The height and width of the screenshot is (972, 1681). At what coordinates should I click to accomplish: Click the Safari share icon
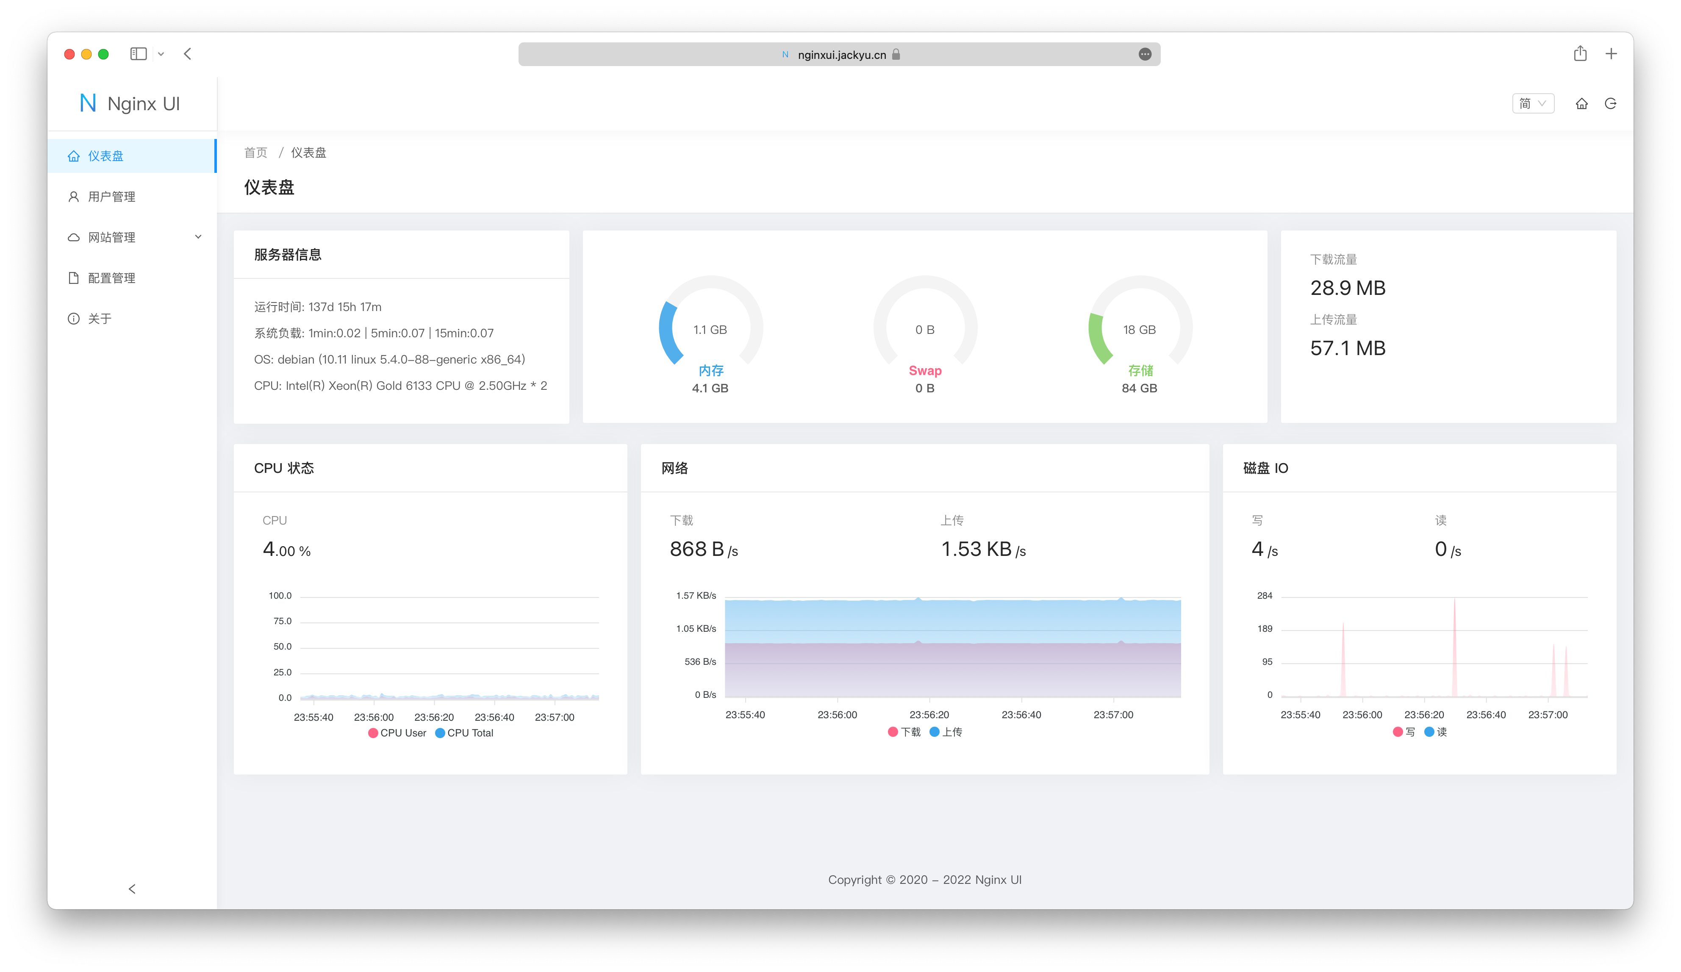pyautogui.click(x=1580, y=54)
